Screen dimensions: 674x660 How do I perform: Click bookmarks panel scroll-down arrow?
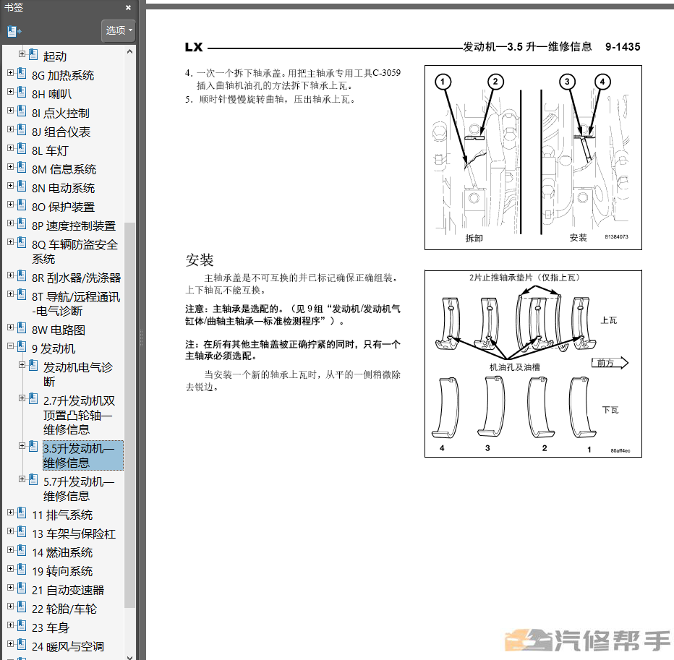[130, 656]
